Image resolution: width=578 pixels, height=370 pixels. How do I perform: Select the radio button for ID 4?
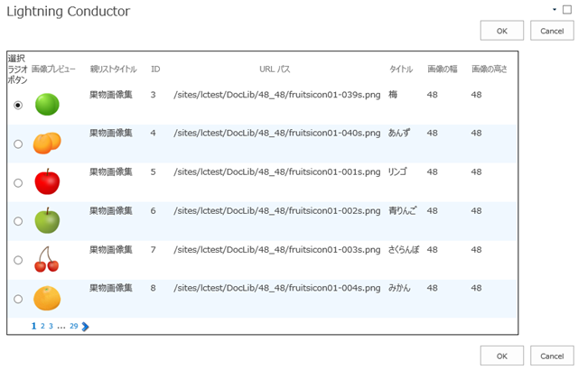tap(18, 144)
